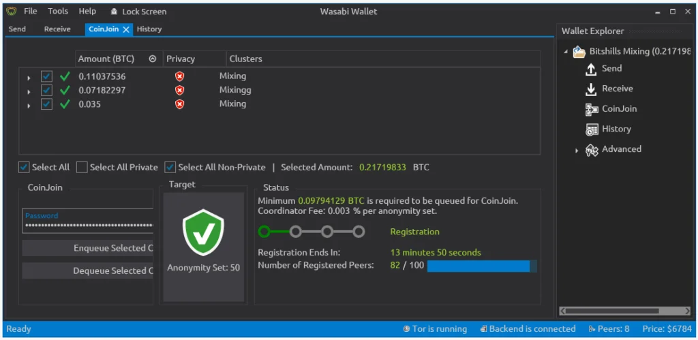Expand the 0.035 coin row
Image resolution: width=698 pixels, height=340 pixels.
29,106
